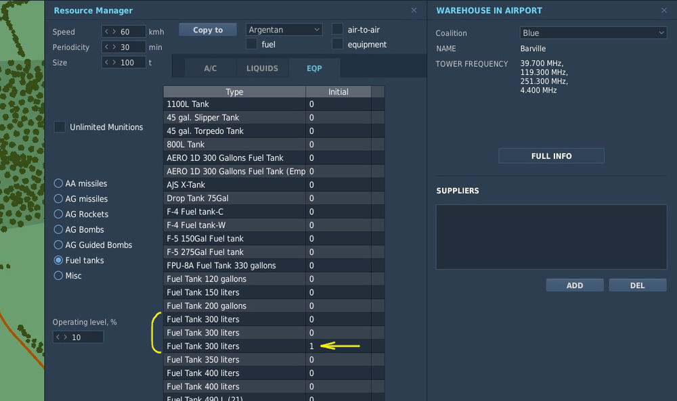Open FULL INFO for Barville

tap(551, 156)
